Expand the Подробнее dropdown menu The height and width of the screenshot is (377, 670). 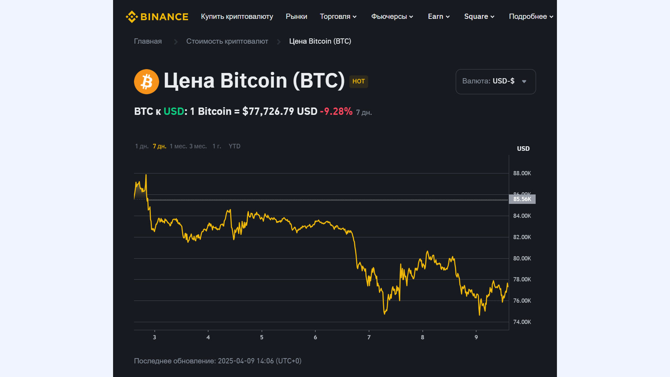click(x=531, y=16)
